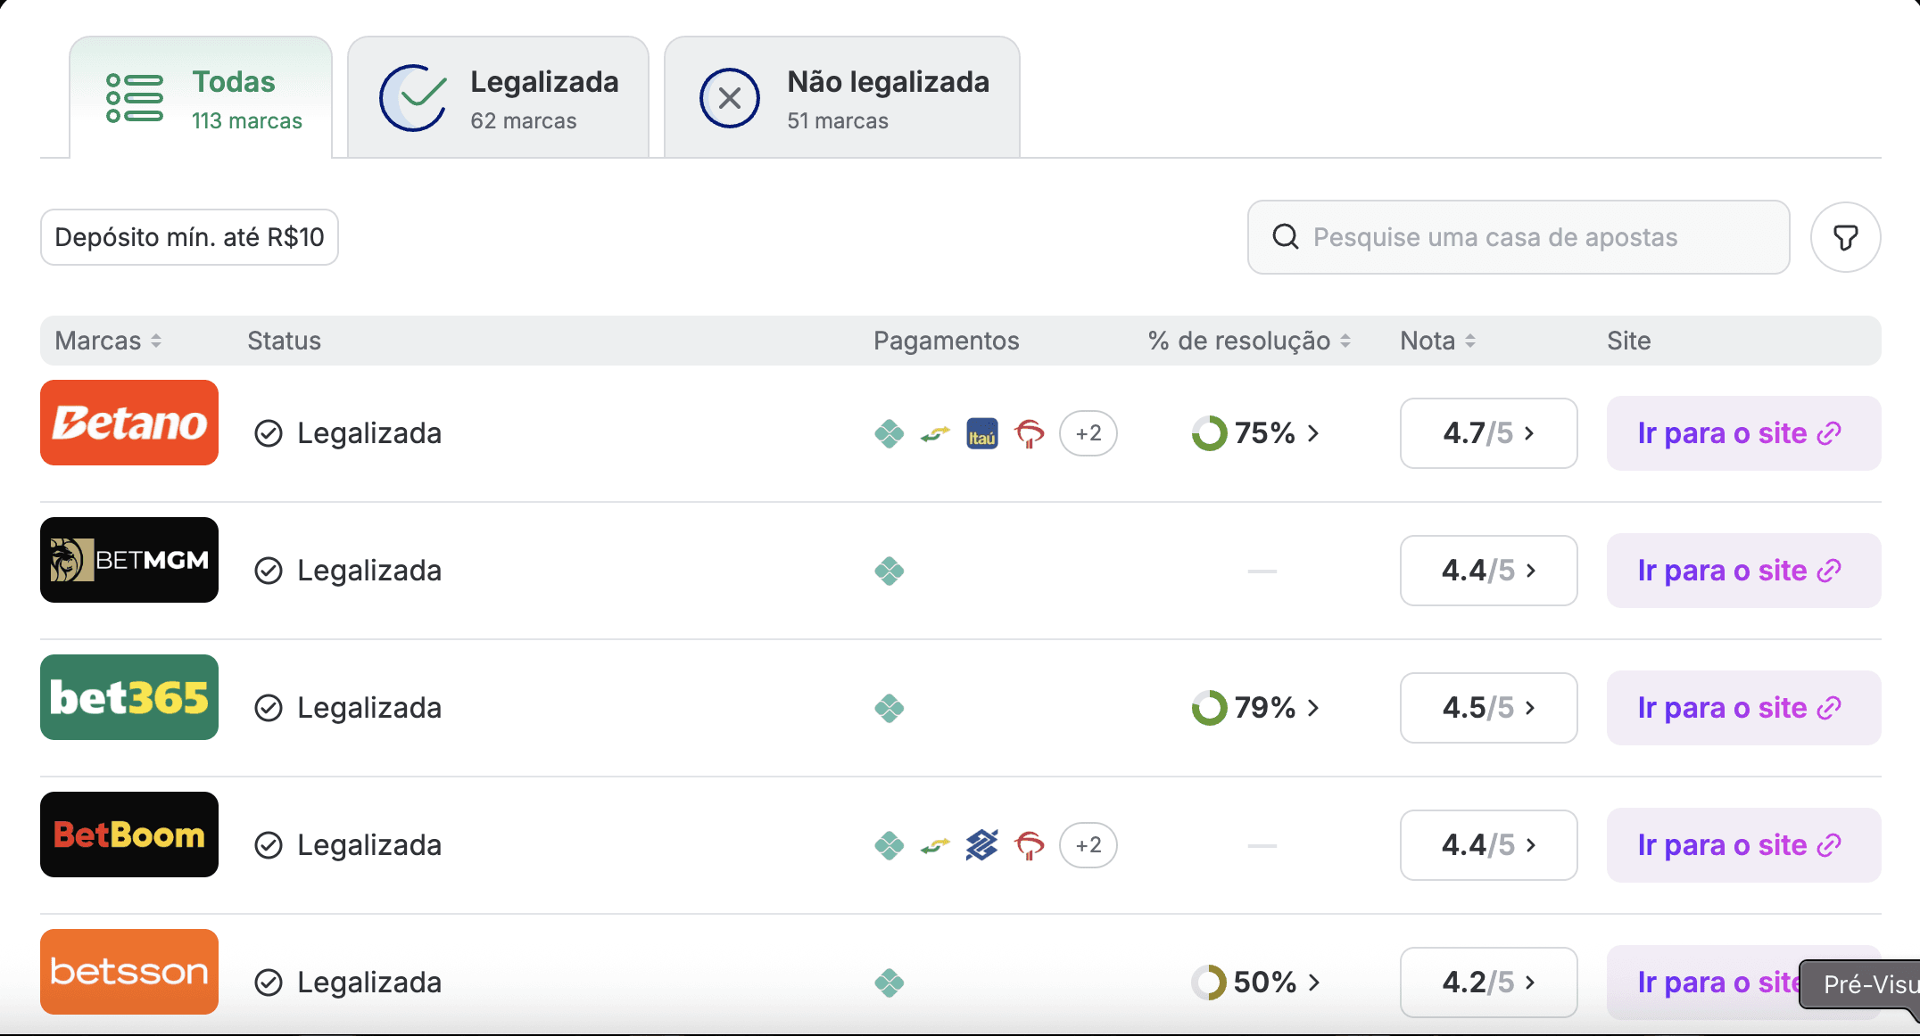The height and width of the screenshot is (1036, 1920).
Task: Click BetBoom Legalizada status check icon
Action: [269, 845]
